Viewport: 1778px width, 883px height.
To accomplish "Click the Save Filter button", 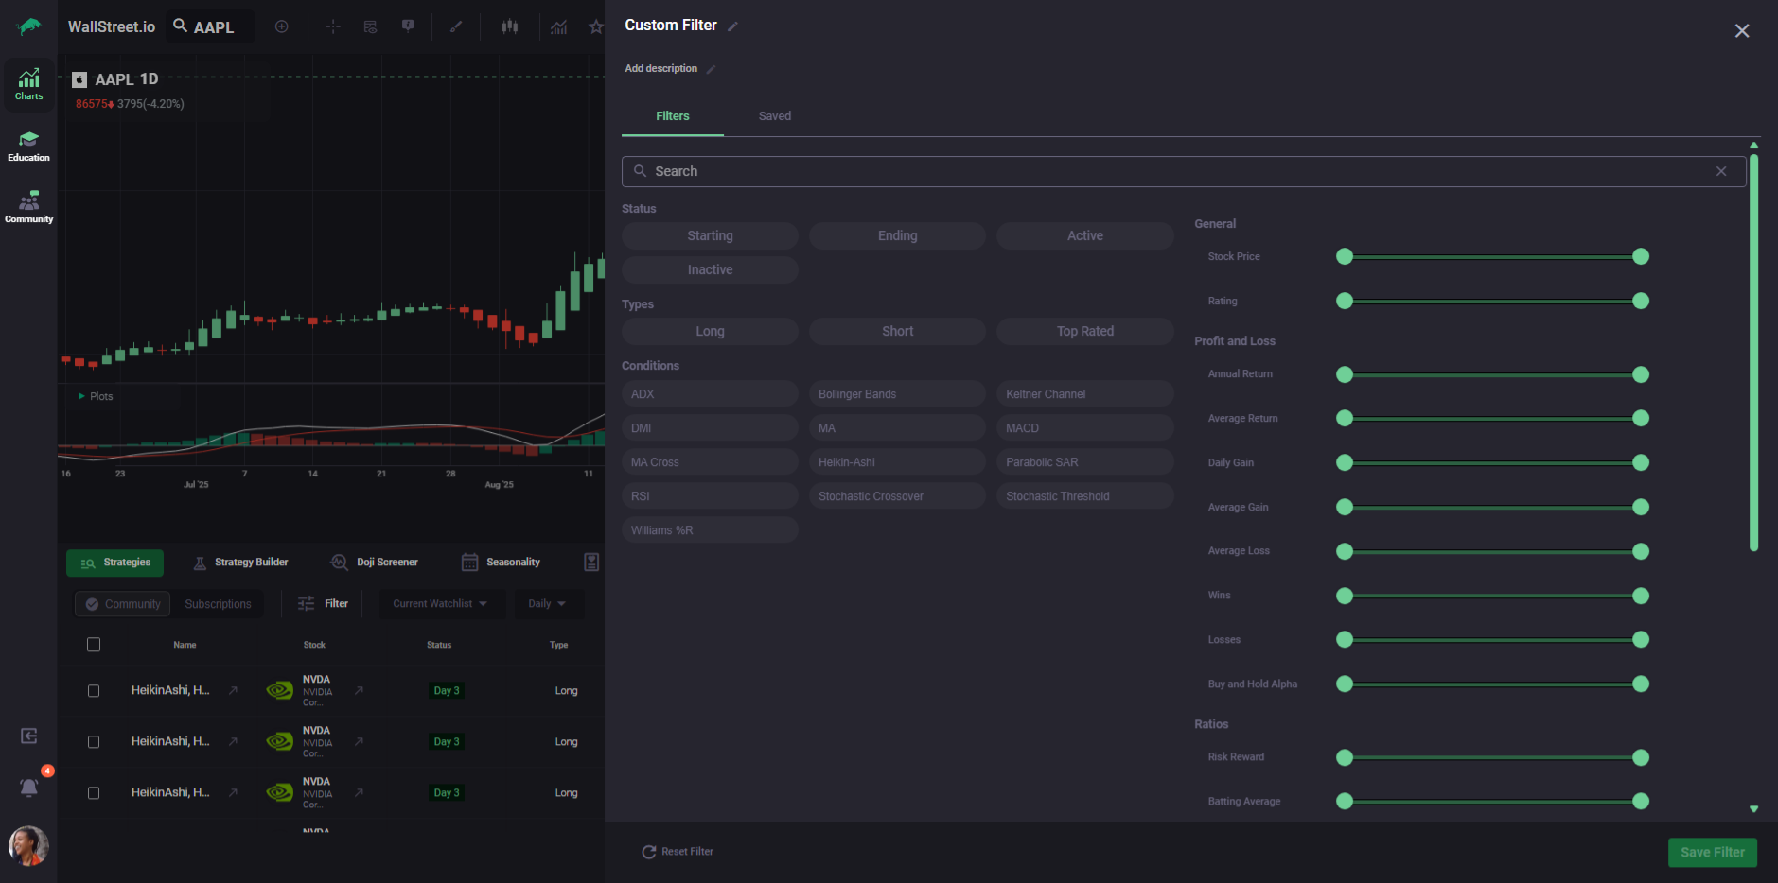I will coord(1712,852).
